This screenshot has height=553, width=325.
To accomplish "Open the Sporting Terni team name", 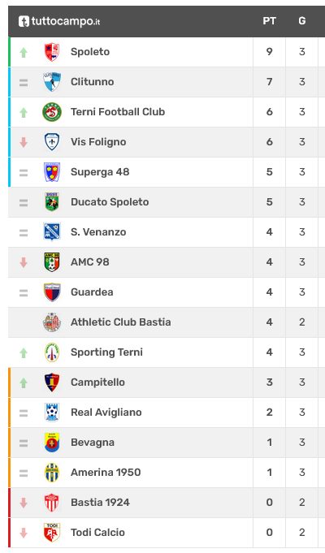I will click(x=106, y=352).
